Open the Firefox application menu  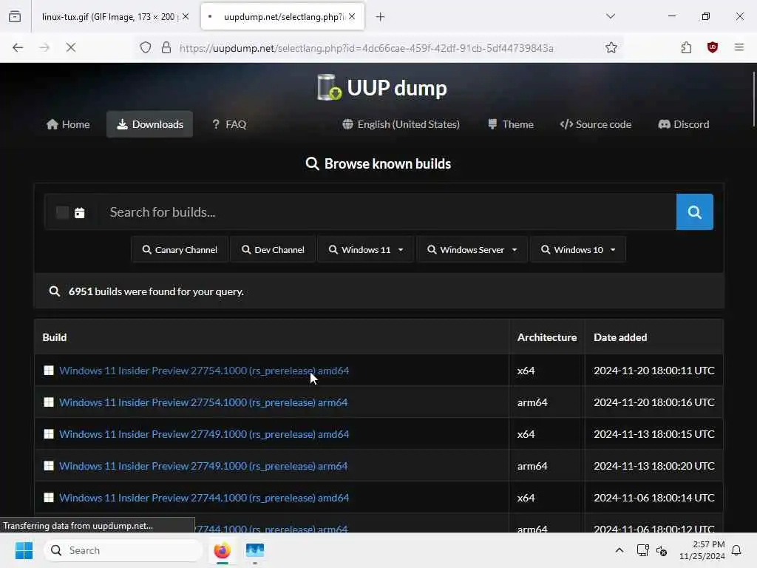(739, 47)
